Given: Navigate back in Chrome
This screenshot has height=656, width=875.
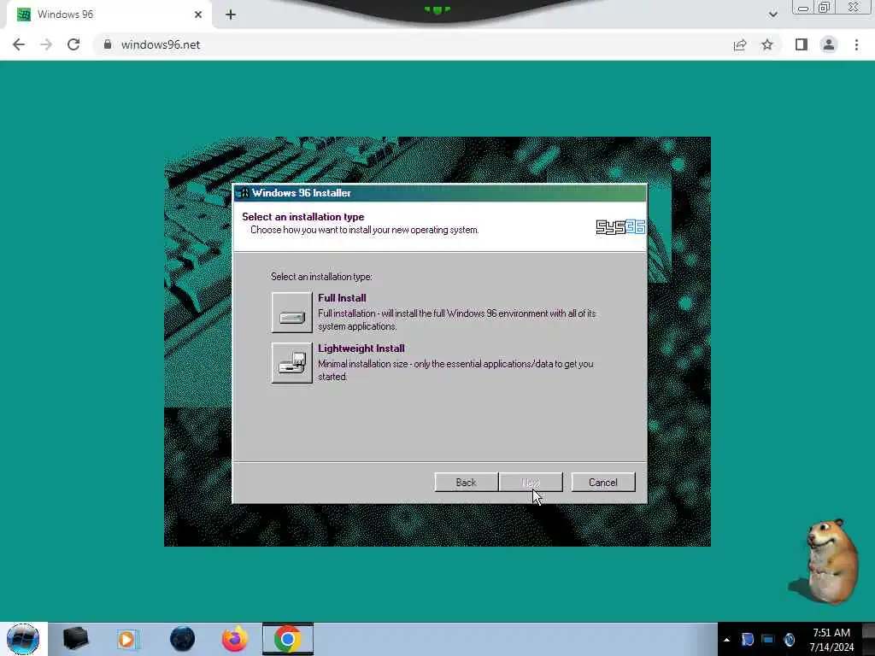Looking at the screenshot, I should pyautogui.click(x=19, y=44).
